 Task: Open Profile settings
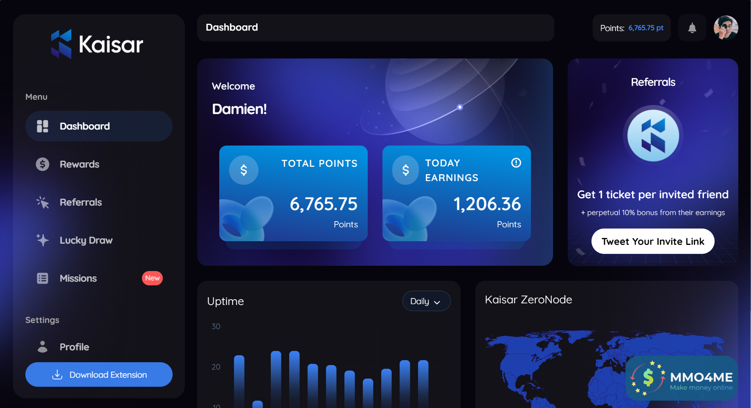click(x=99, y=347)
